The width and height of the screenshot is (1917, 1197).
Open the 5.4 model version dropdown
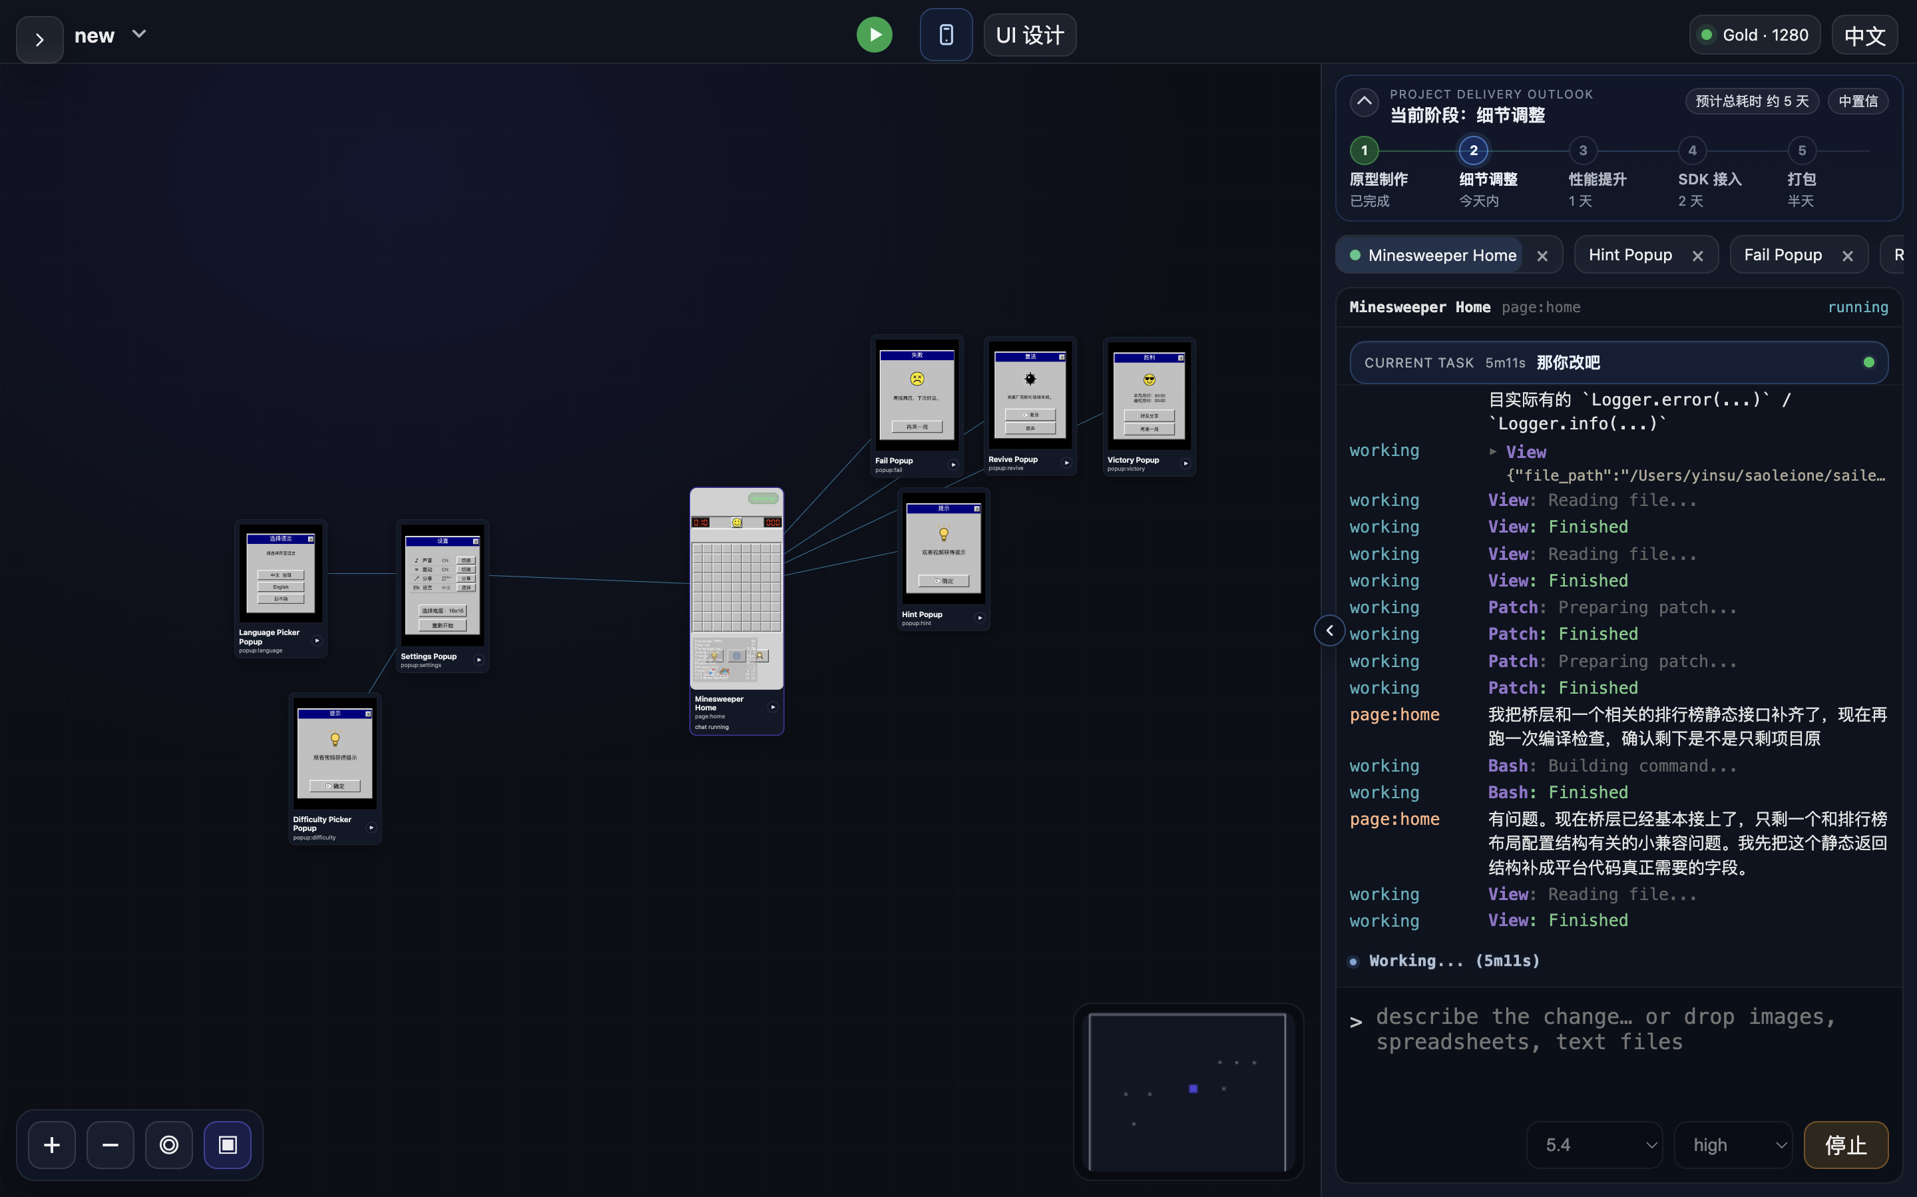tap(1594, 1145)
